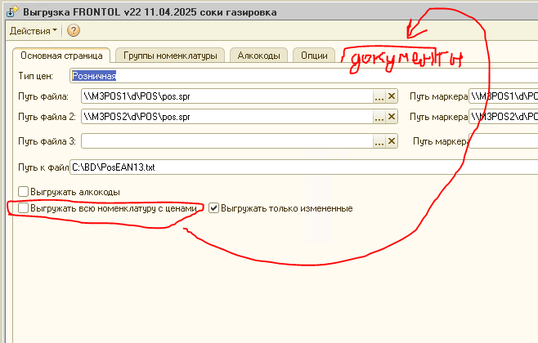Go to the Опции tab
The height and width of the screenshot is (343, 538).
coord(313,56)
